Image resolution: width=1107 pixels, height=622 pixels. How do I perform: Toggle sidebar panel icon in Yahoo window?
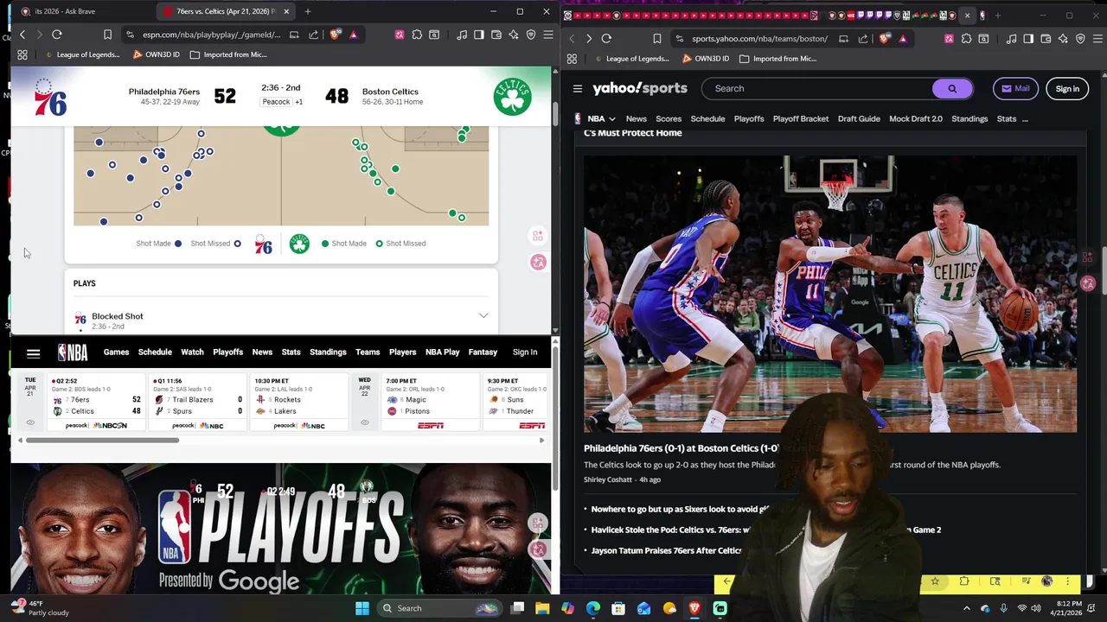[x=1028, y=39]
